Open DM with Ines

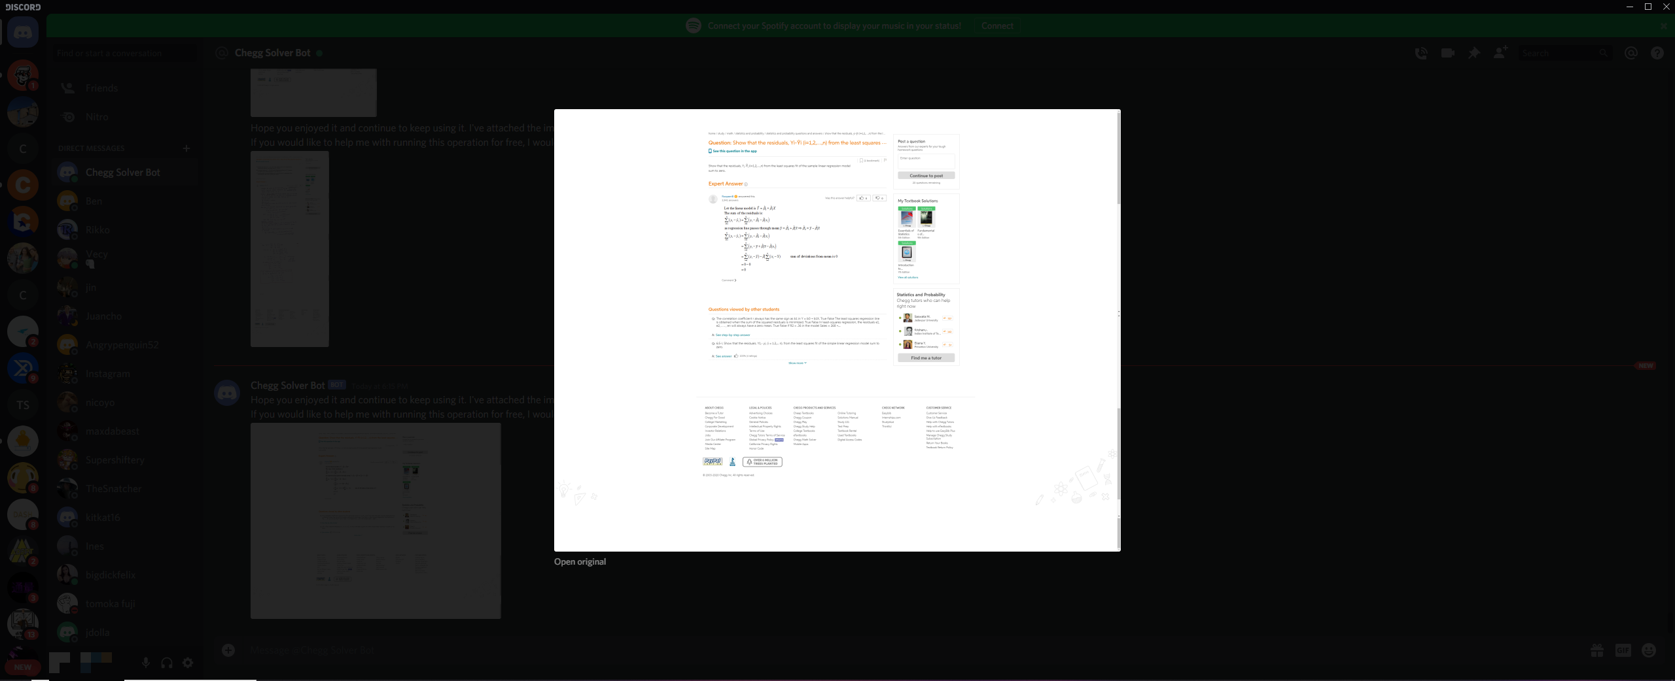(124, 546)
